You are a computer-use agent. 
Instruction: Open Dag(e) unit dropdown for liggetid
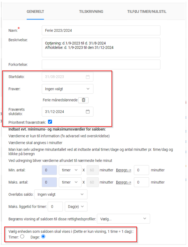(x=76, y=206)
